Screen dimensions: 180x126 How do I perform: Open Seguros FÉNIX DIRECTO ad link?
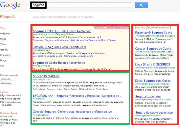pyautogui.click(x=62, y=31)
